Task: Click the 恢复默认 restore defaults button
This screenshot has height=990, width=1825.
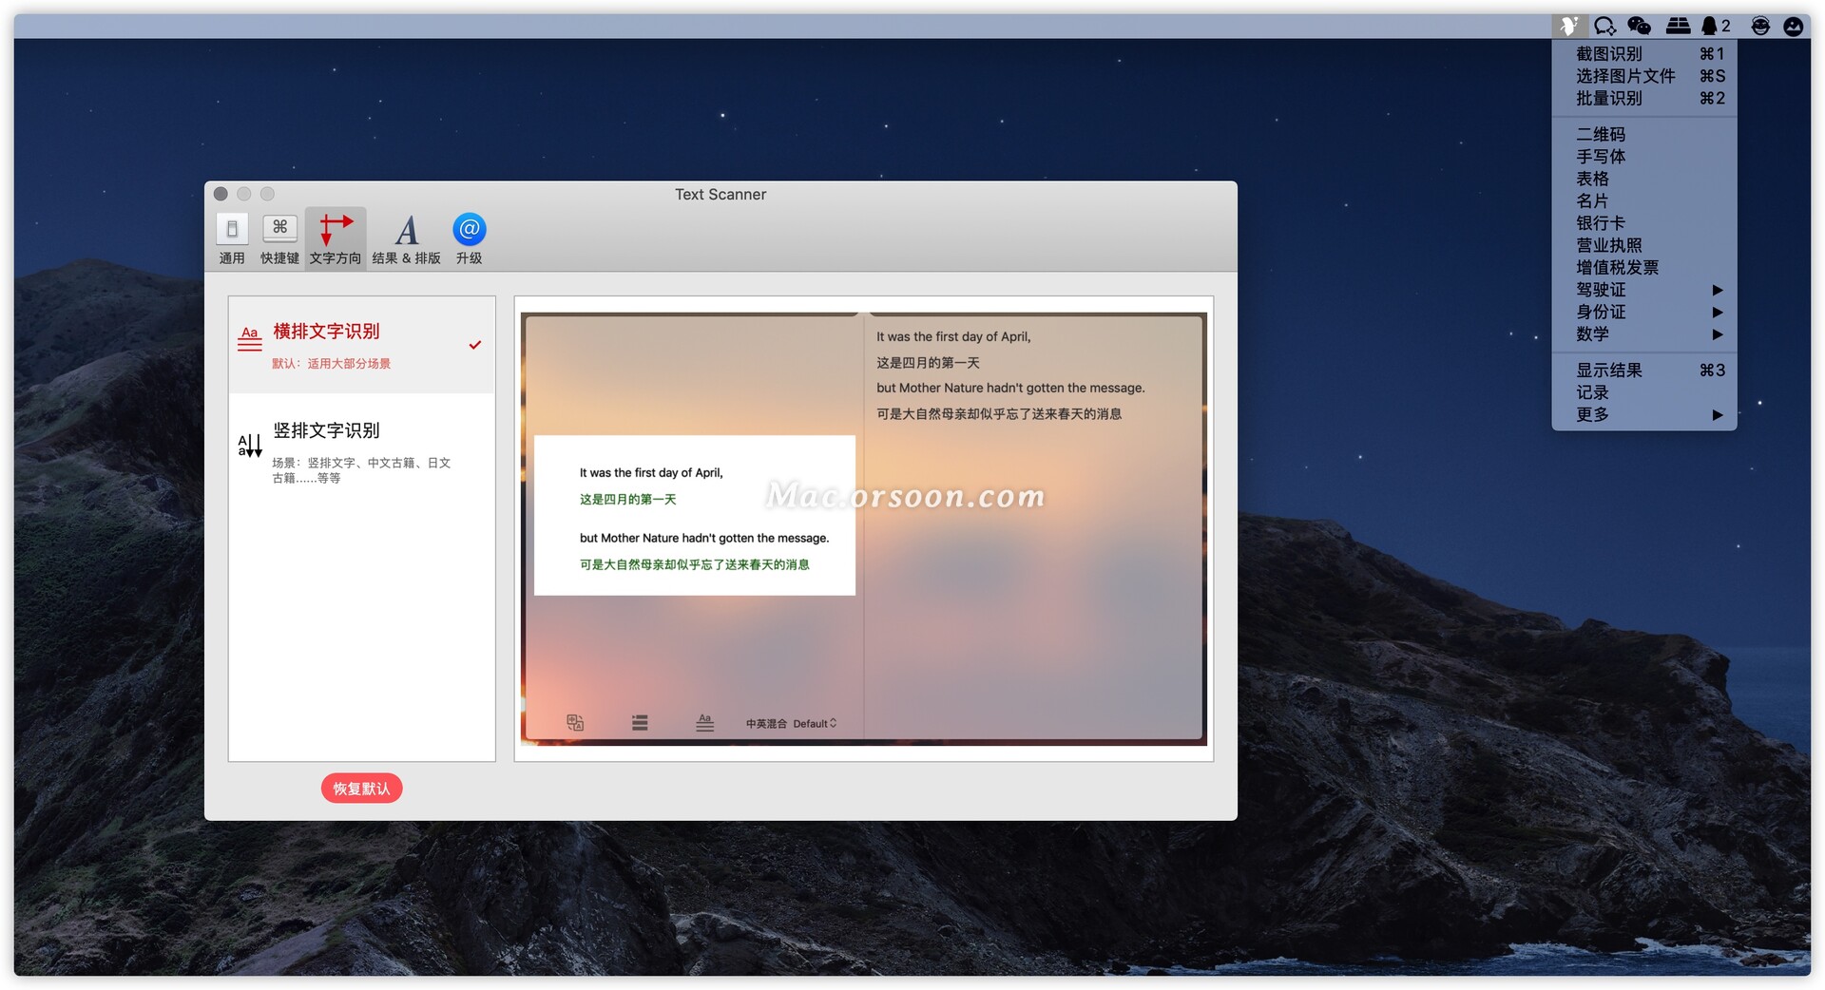Action: [361, 788]
